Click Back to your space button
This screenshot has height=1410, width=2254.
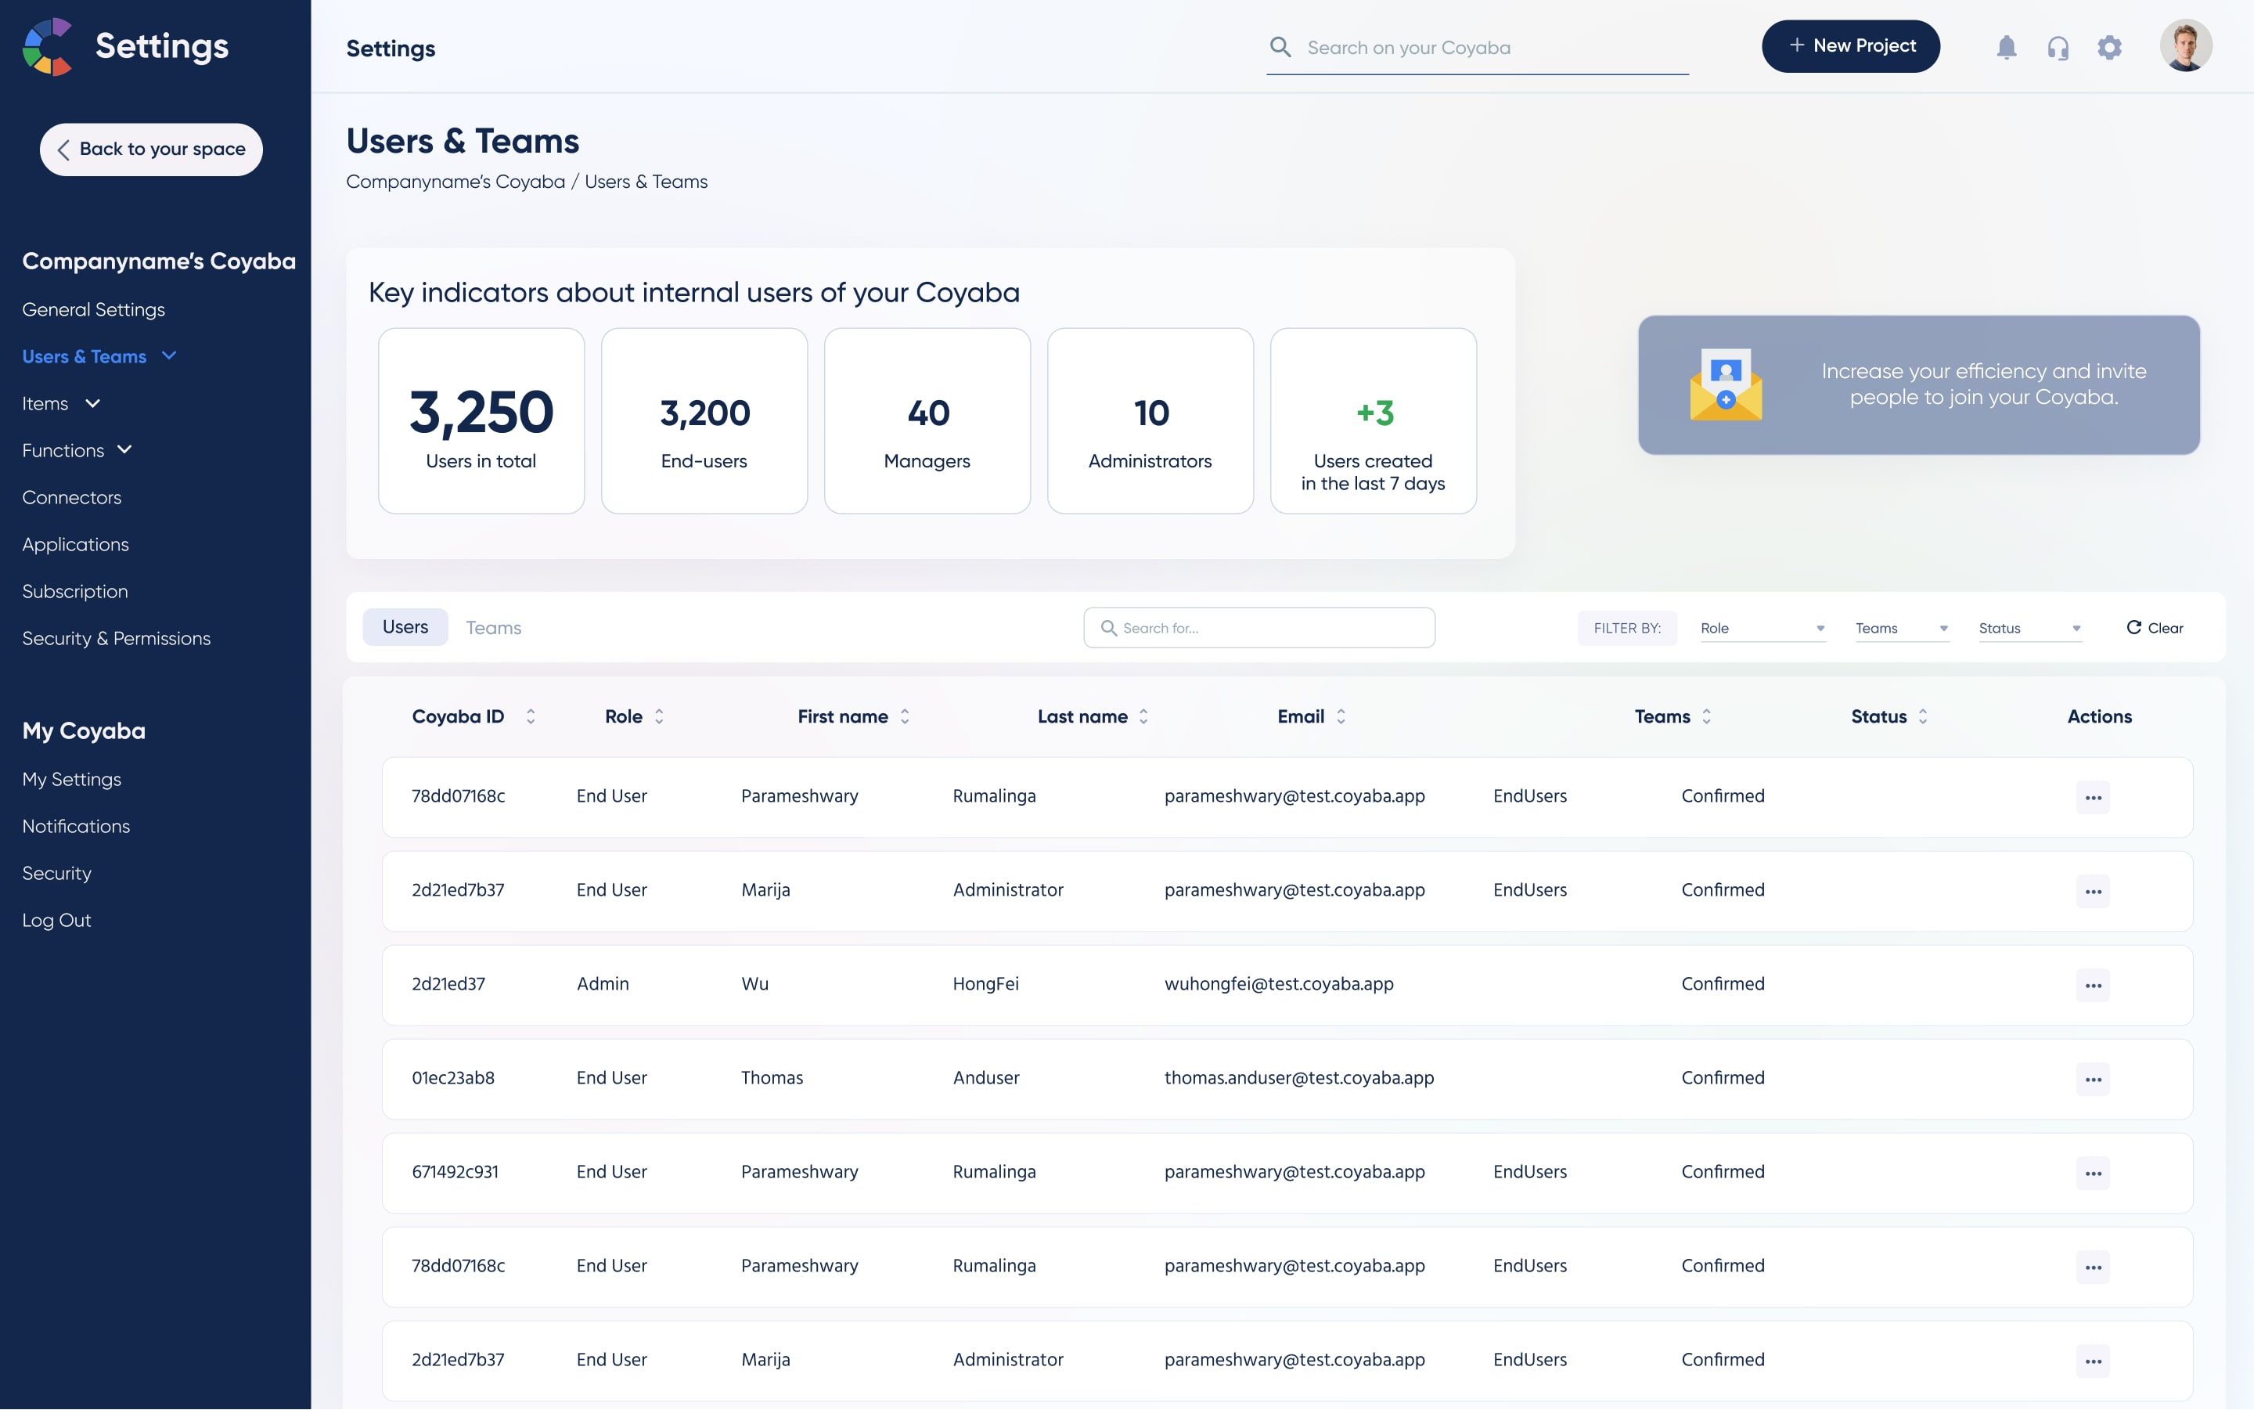click(151, 150)
